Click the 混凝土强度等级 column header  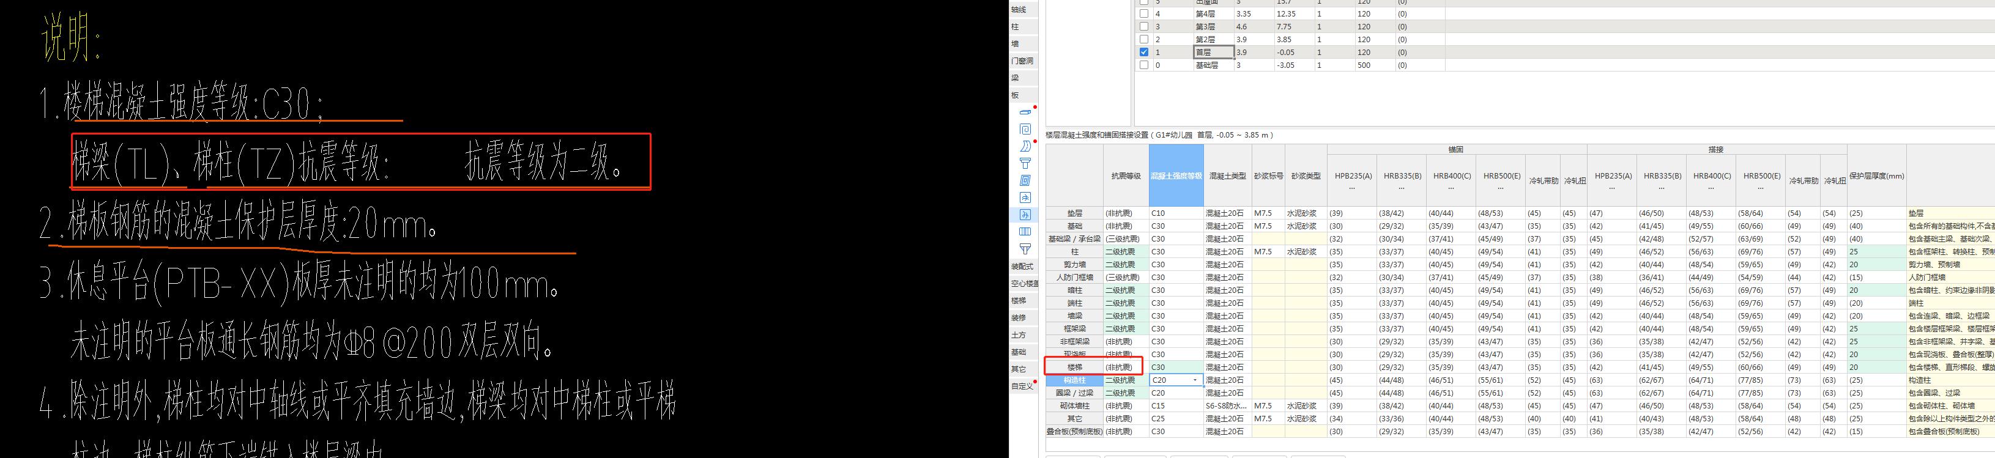1176,175
